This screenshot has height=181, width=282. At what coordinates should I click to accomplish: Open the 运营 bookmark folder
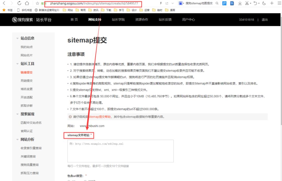[x=144, y=10]
